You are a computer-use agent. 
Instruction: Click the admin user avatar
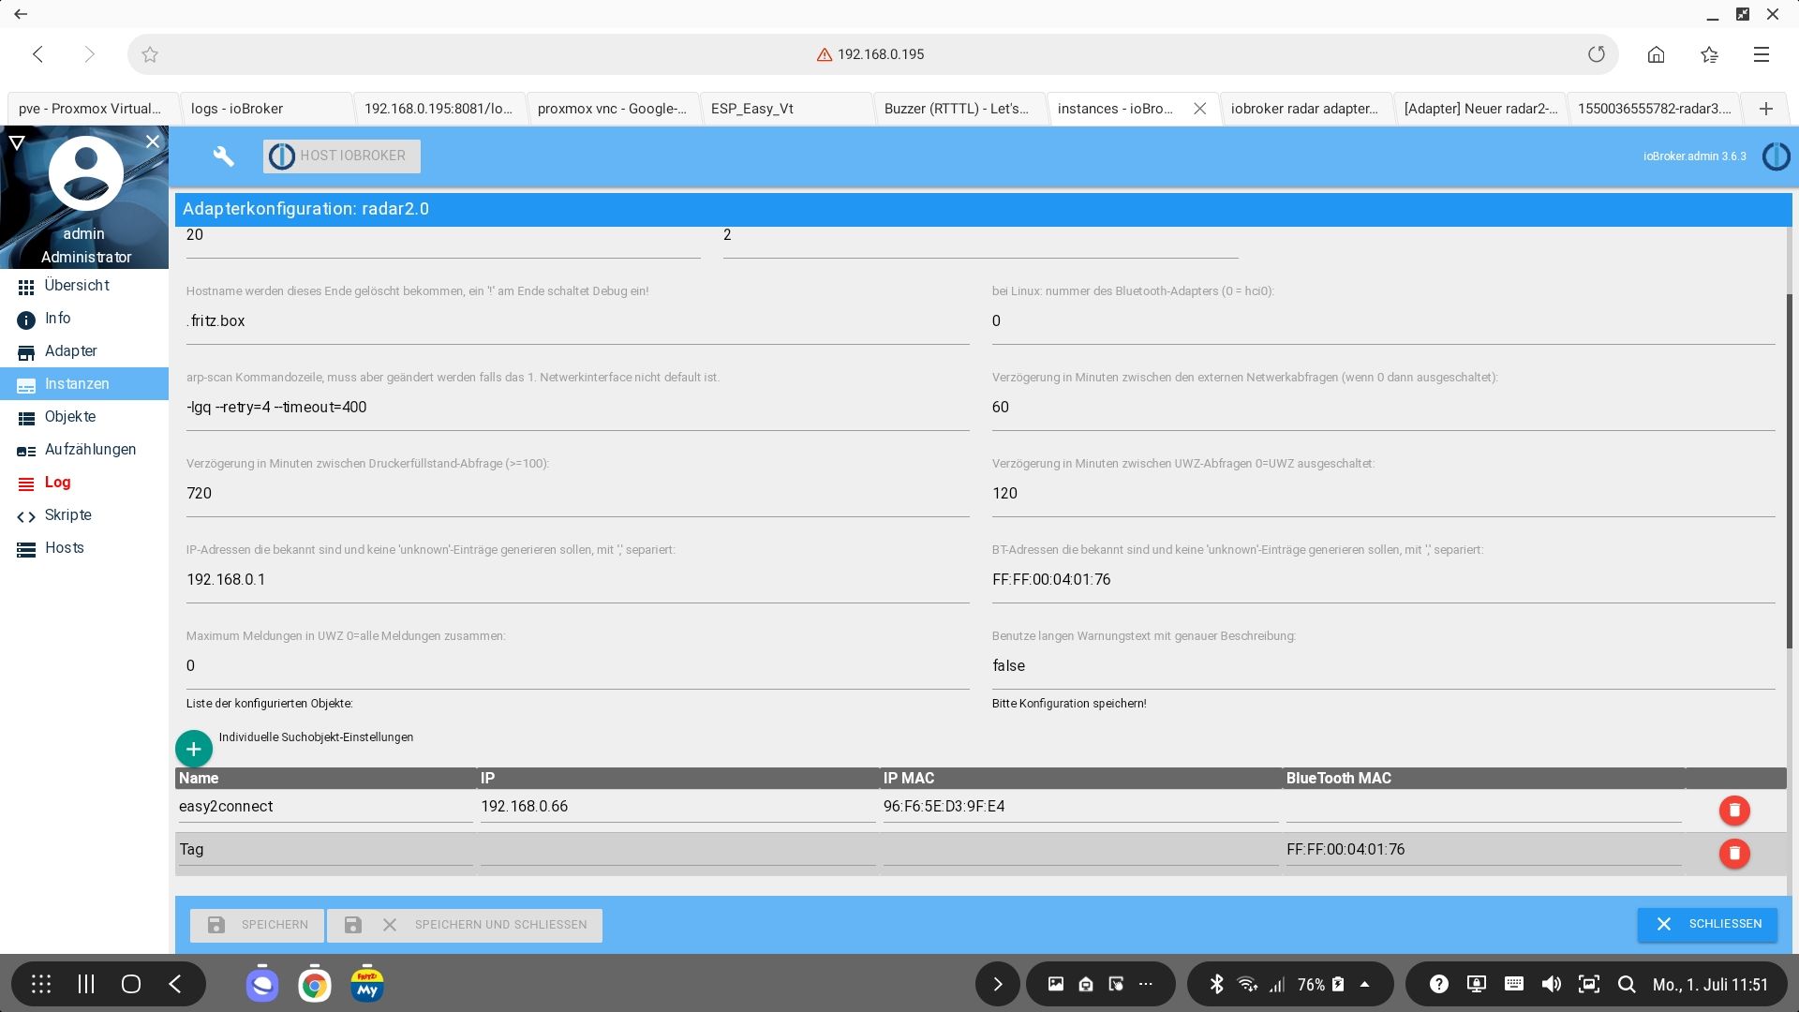tap(85, 173)
